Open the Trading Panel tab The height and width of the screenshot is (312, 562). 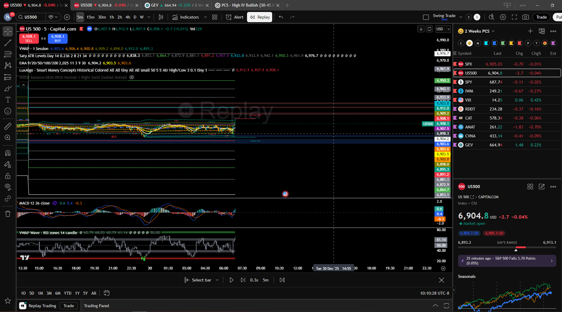pyautogui.click(x=96, y=306)
